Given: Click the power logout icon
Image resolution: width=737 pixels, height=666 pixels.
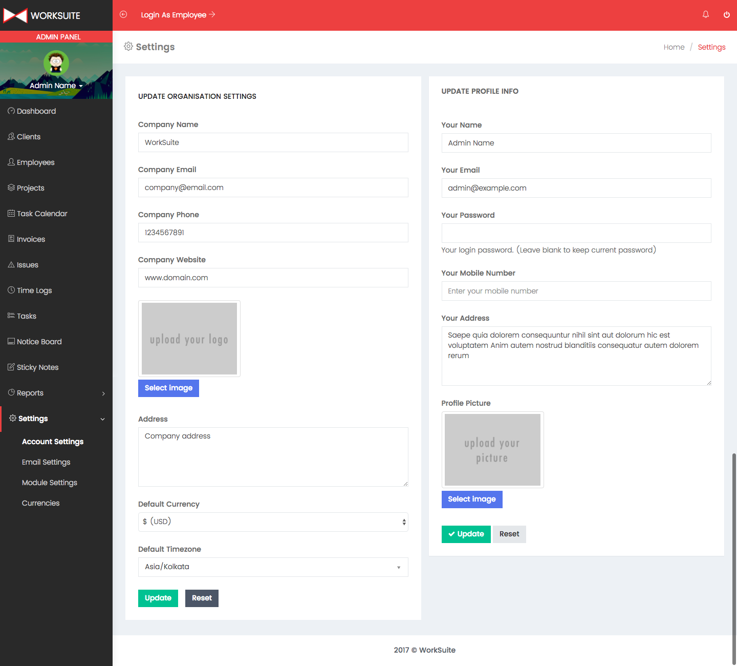Looking at the screenshot, I should [726, 14].
